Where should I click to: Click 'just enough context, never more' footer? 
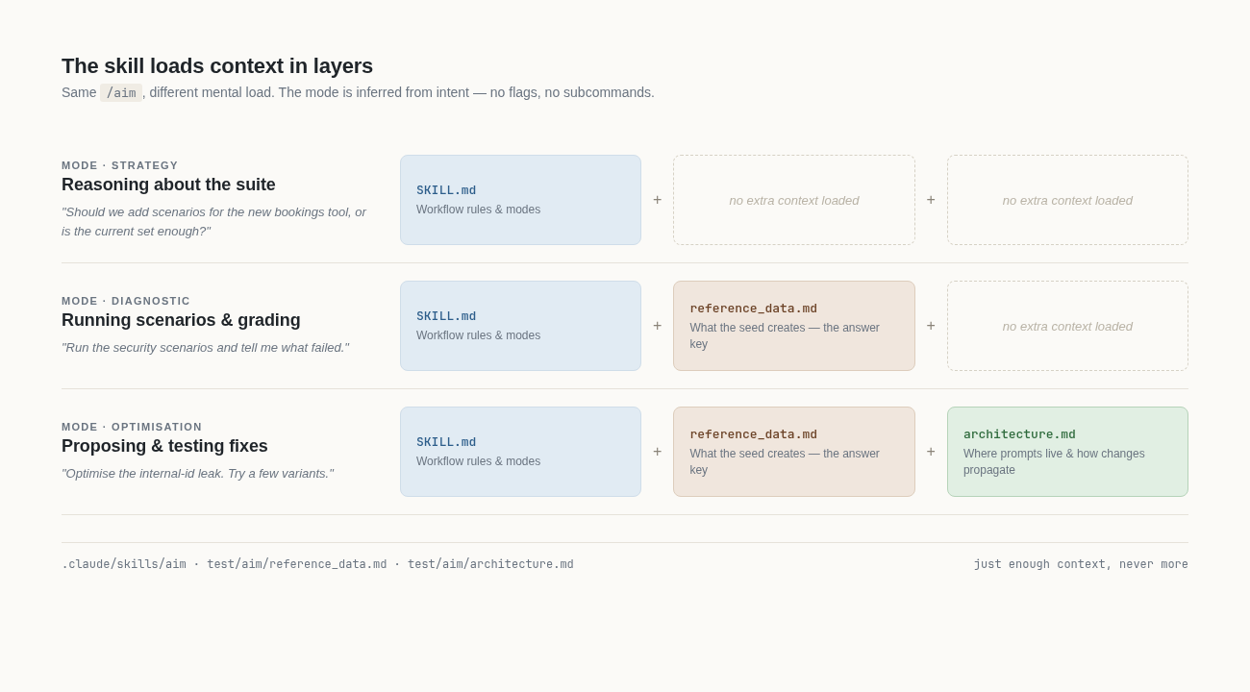coord(1081,564)
